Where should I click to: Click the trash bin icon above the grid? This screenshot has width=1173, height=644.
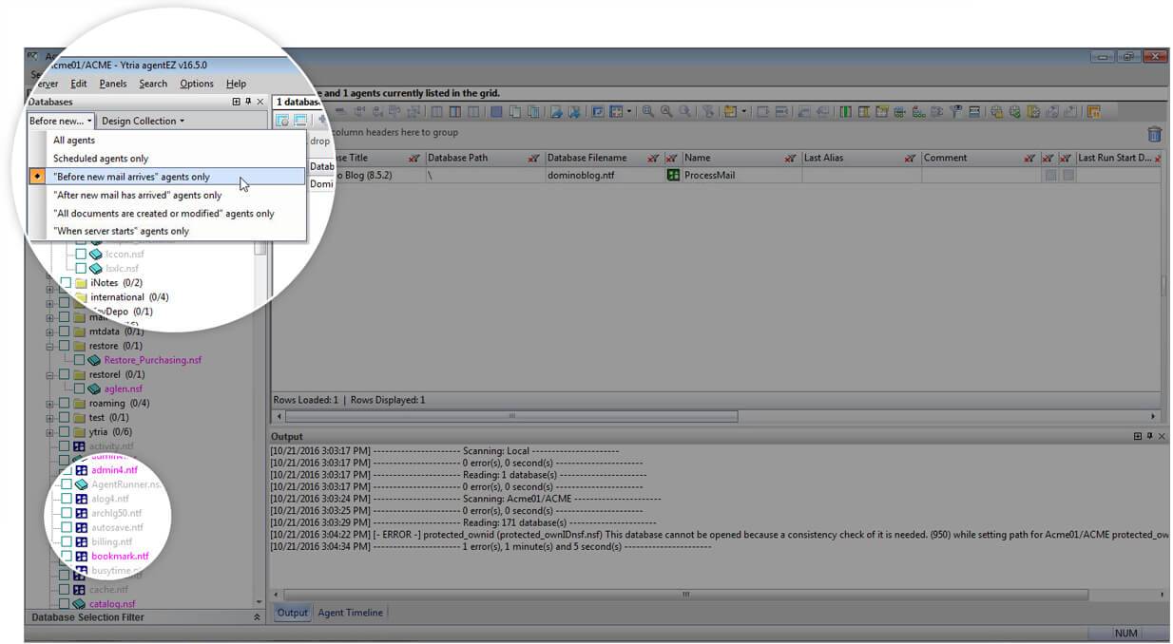point(1154,134)
